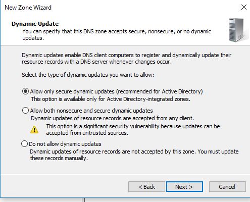Enable the 'Do not allow dynamic updates' radio button
Screen dimensions: 250x202
pos(24,144)
